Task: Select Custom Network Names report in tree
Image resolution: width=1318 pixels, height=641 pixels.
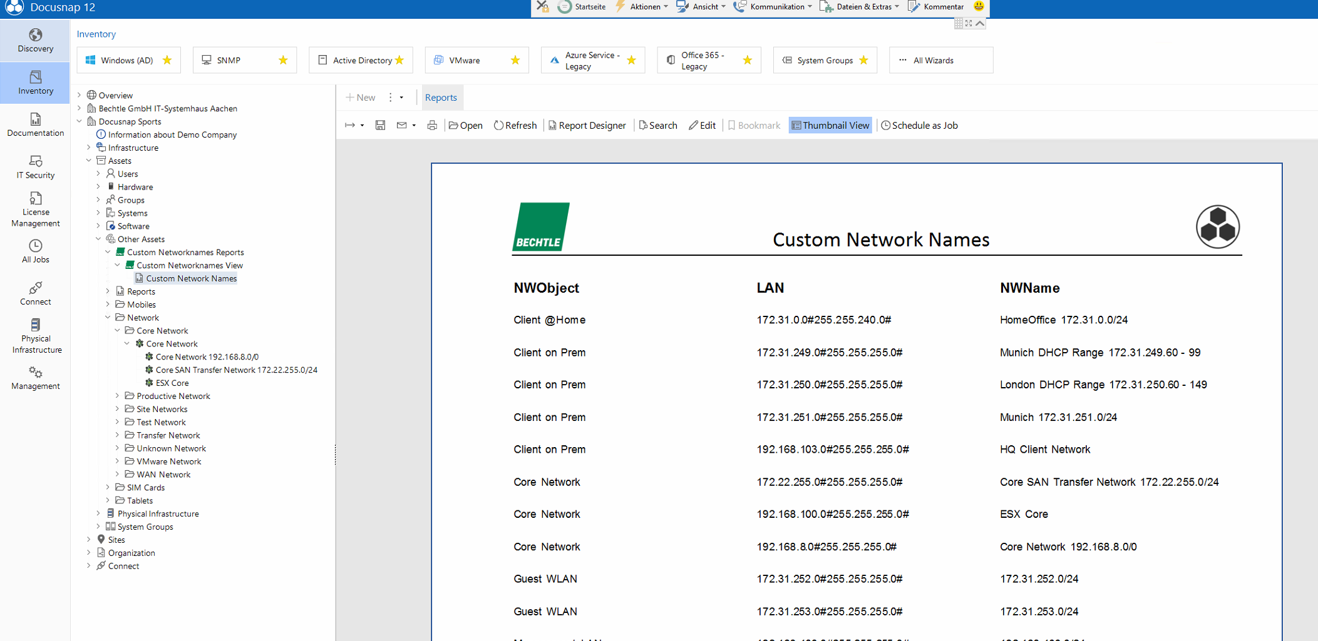Action: (x=192, y=278)
